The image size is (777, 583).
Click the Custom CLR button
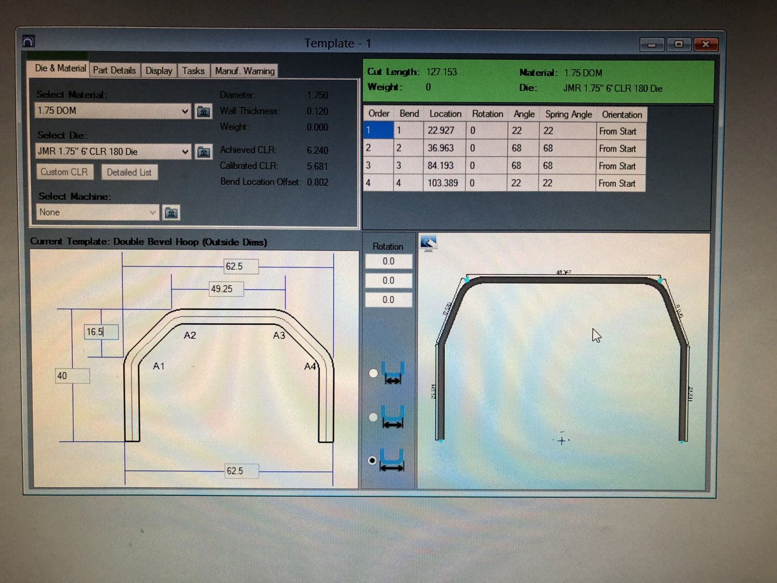pyautogui.click(x=64, y=172)
